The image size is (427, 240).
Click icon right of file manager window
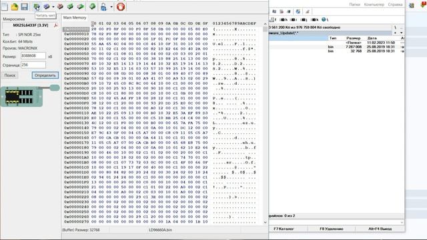[412, 5]
